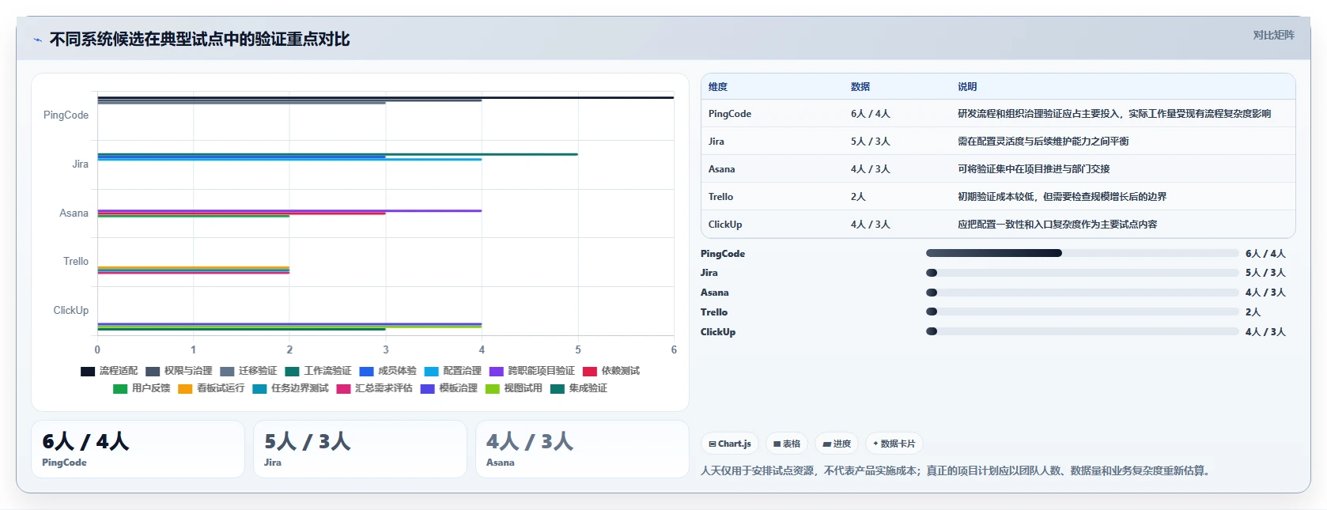The width and height of the screenshot is (1327, 510).
Task: Click the ClickUp y-axis label on chart
Action: (71, 311)
